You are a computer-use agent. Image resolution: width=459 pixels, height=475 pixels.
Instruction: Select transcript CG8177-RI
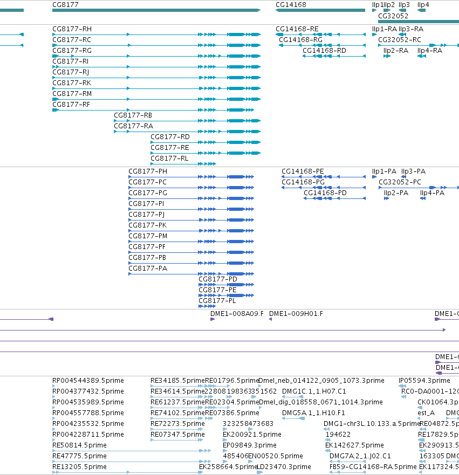71,61
